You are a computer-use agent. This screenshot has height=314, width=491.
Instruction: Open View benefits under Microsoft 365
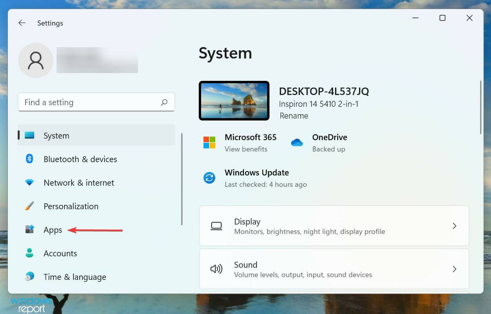pos(246,149)
